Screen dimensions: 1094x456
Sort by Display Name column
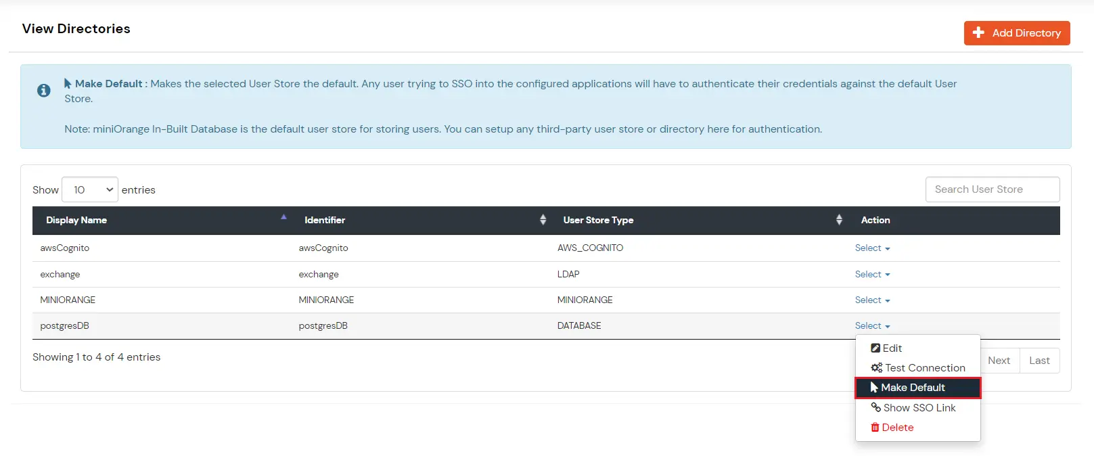point(162,220)
